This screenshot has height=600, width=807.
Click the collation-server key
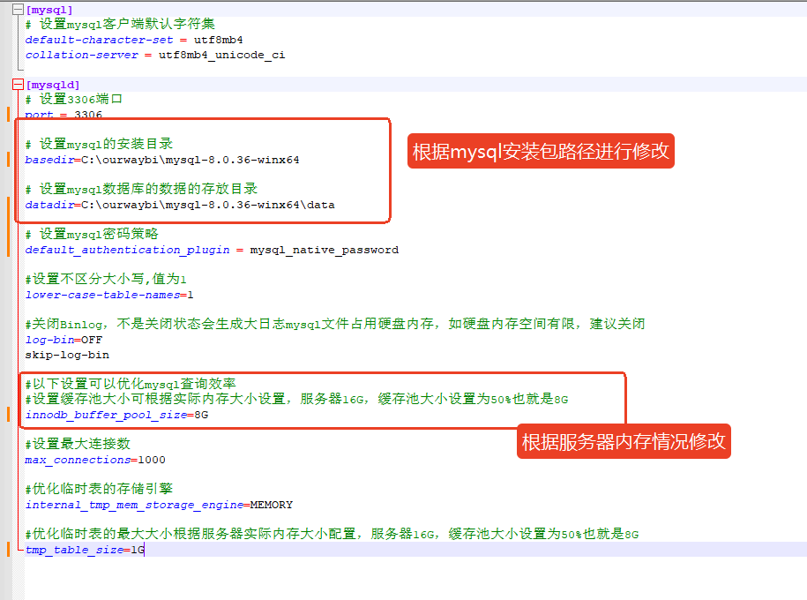pos(82,55)
